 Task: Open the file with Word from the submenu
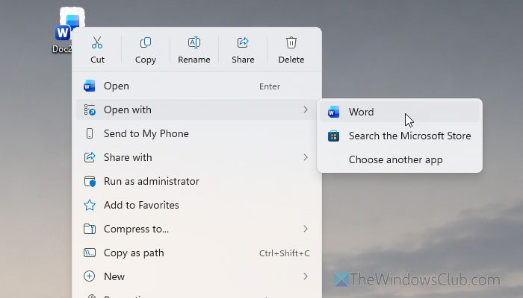[x=400, y=112]
